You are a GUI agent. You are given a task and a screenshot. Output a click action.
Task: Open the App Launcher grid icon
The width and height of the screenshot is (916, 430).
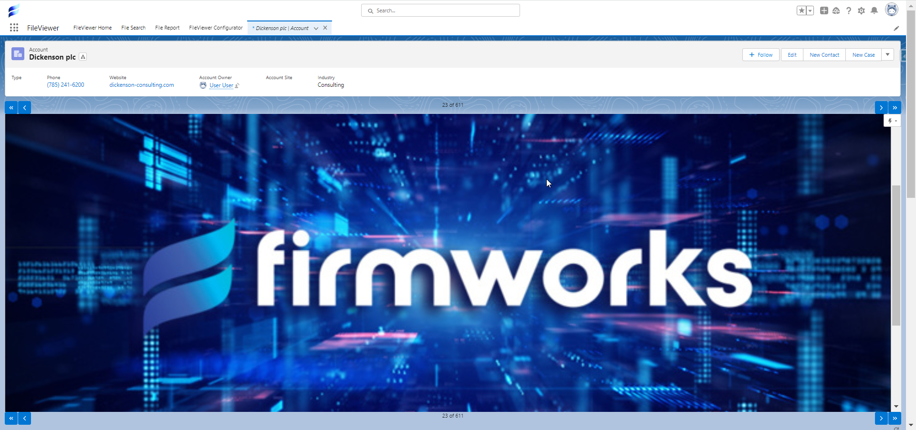click(14, 28)
